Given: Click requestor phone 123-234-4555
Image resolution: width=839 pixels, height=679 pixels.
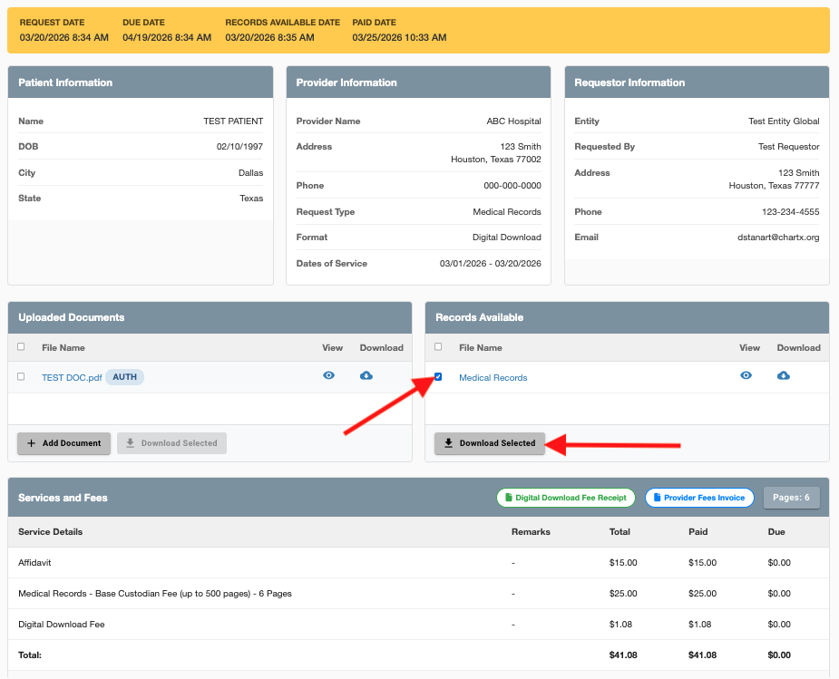Looking at the screenshot, I should tap(790, 212).
